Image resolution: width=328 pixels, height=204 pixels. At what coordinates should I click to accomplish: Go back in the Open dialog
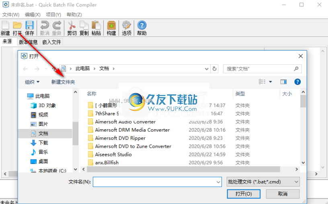tap(25, 69)
